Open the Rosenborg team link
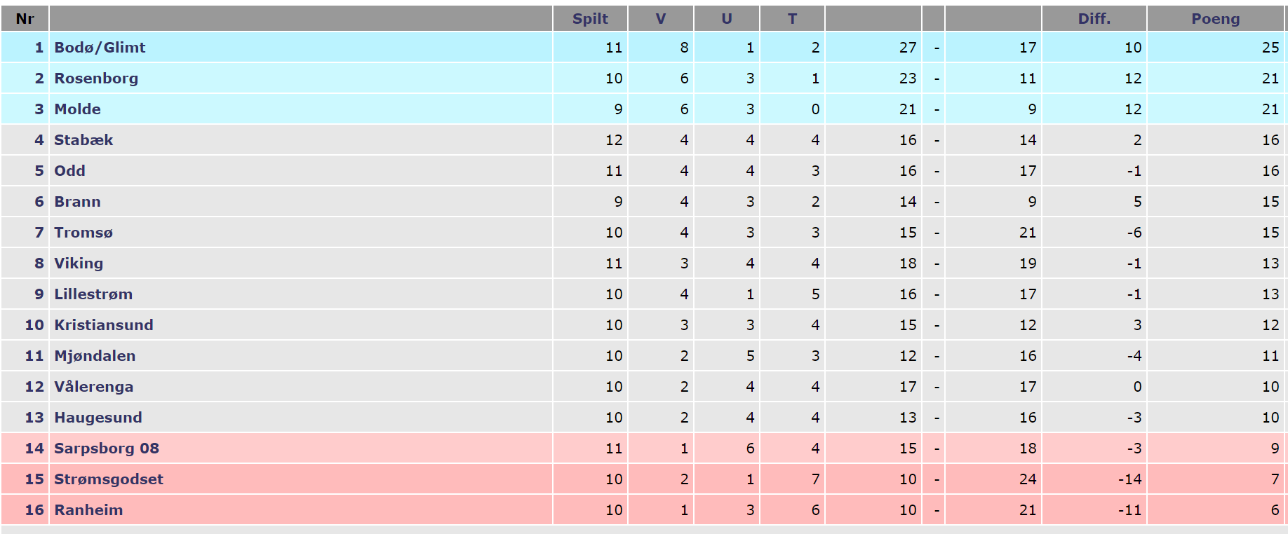 tap(96, 78)
